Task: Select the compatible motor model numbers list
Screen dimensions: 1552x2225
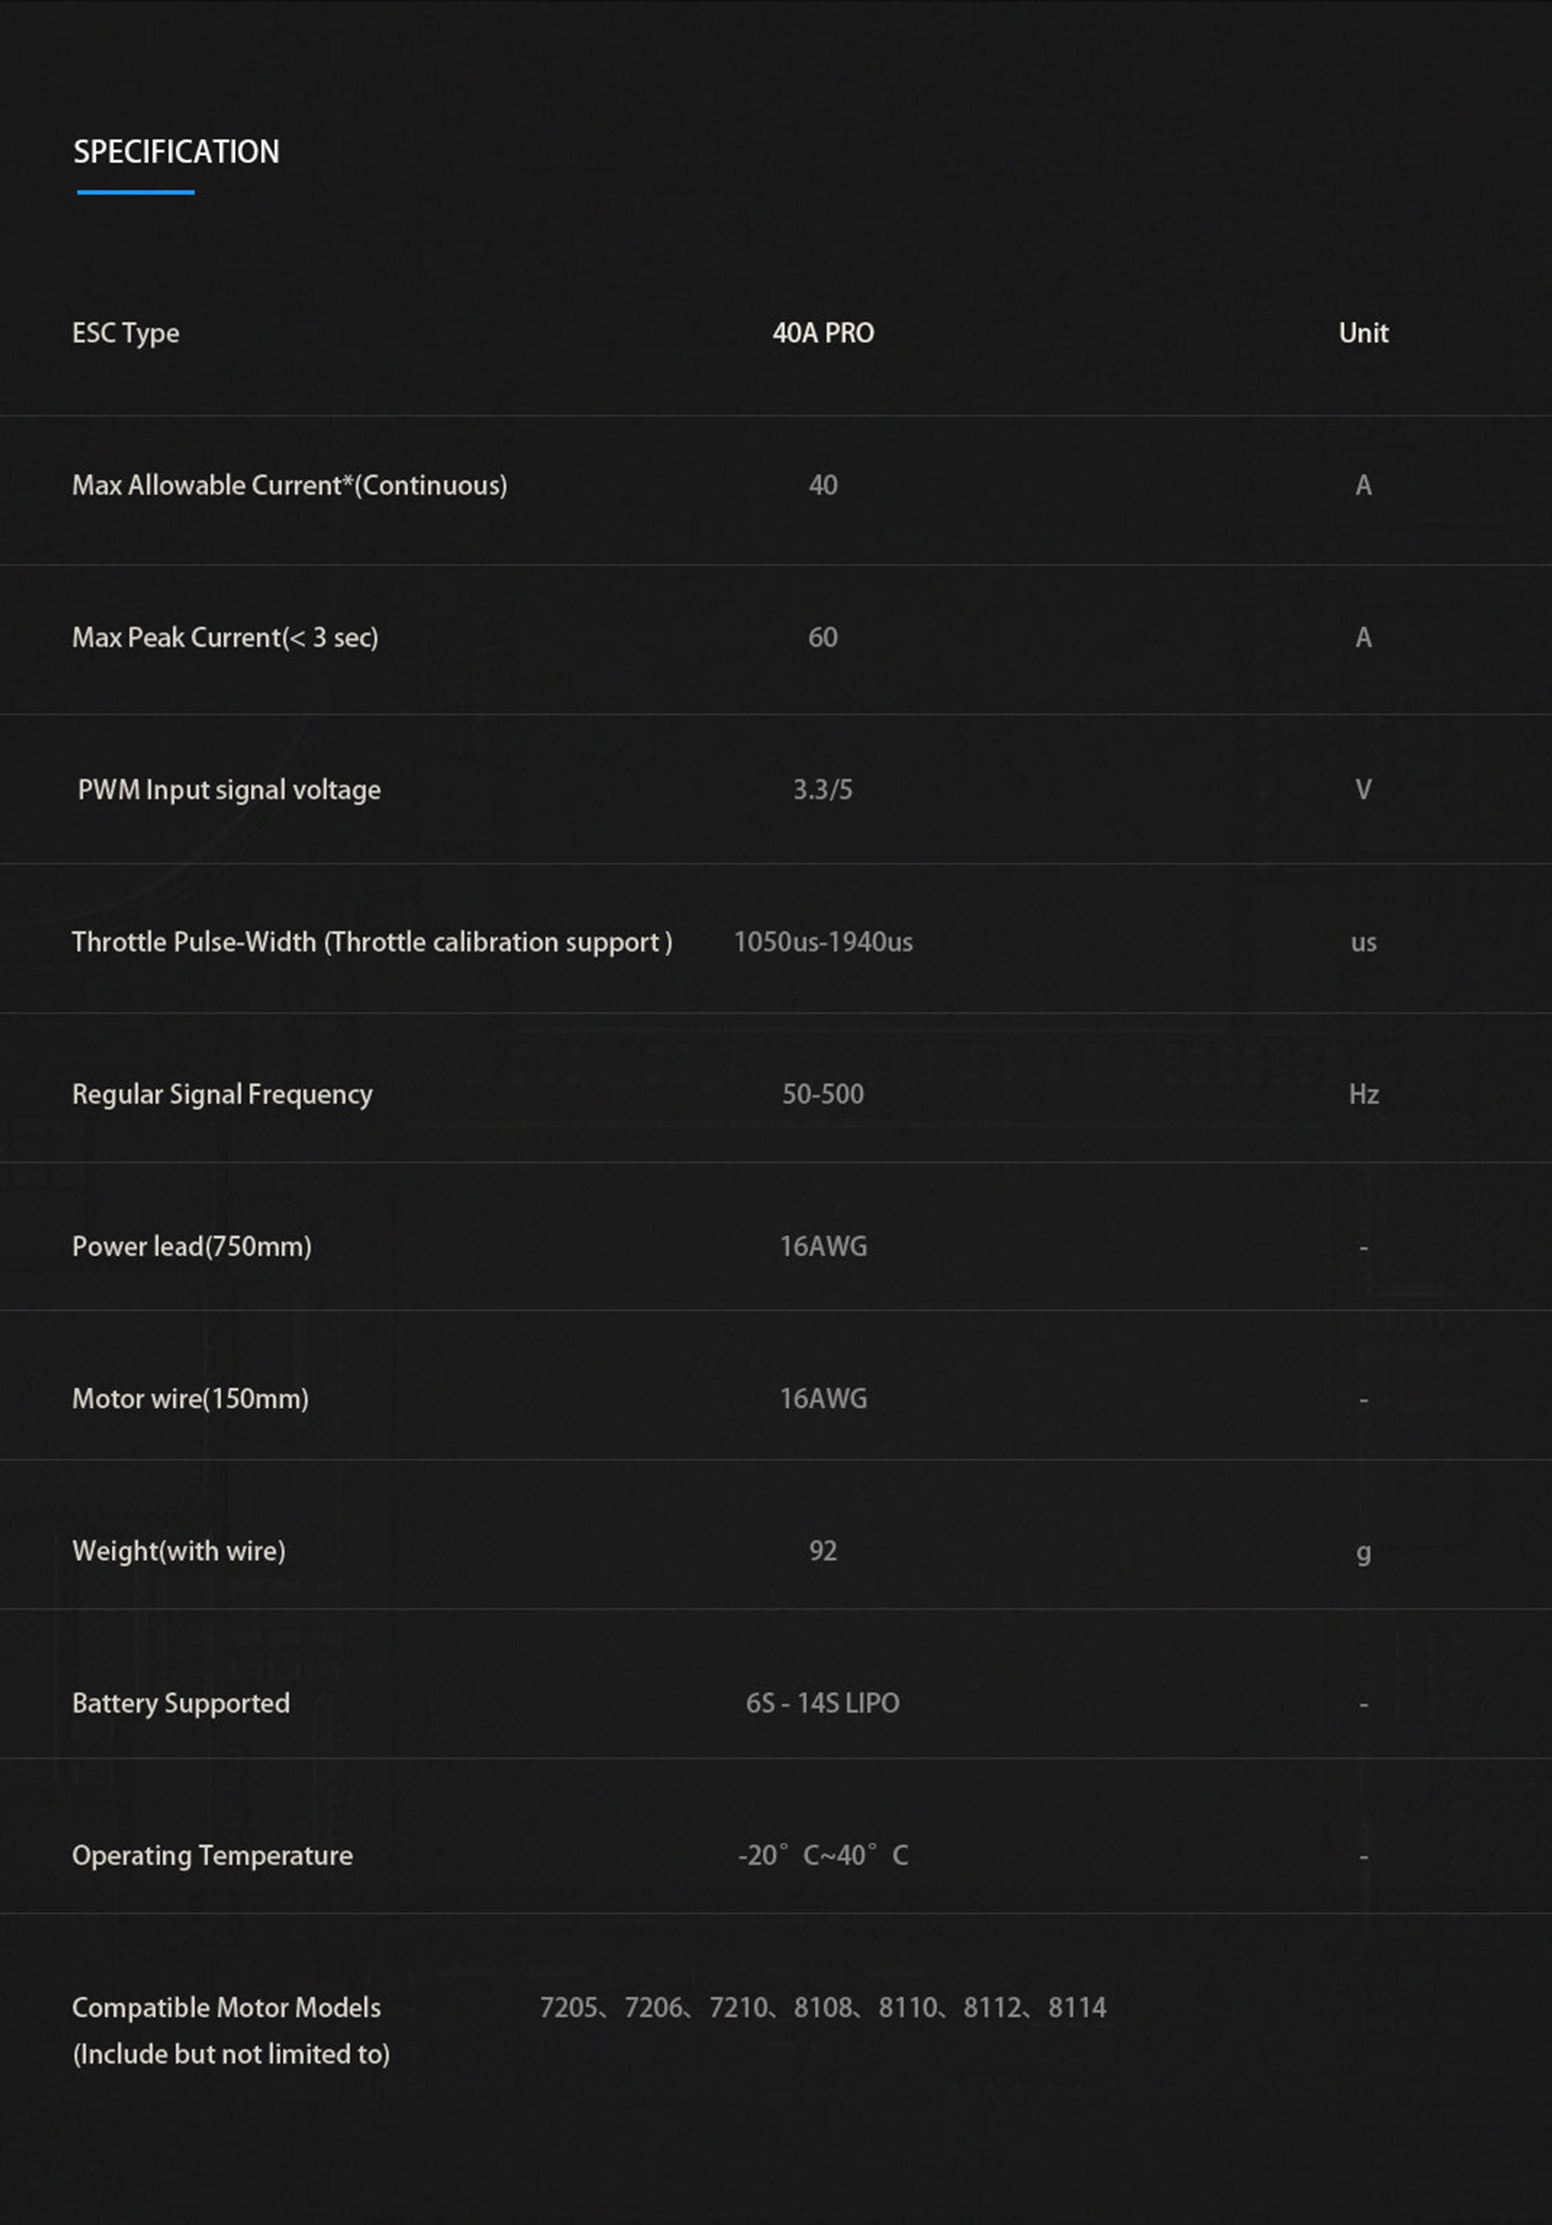Action: point(823,2007)
